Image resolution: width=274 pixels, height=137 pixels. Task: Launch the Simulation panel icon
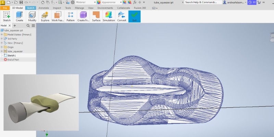pos(109,15)
